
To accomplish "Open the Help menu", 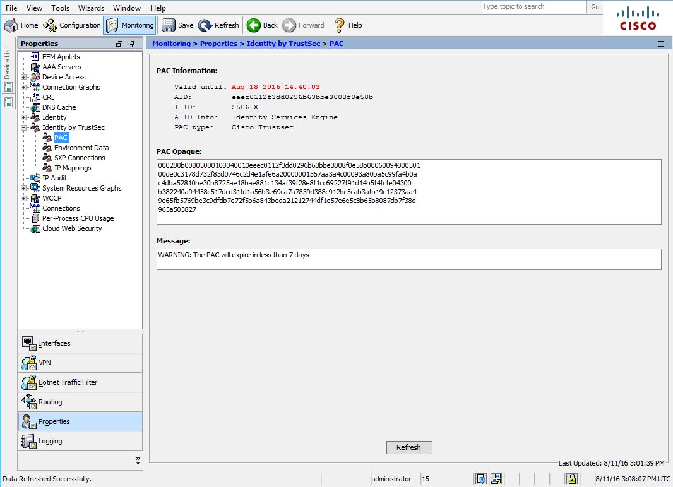I will coord(158,8).
